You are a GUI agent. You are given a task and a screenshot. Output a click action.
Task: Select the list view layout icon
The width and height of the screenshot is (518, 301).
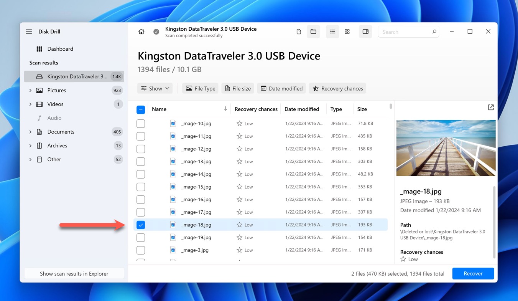click(x=332, y=32)
